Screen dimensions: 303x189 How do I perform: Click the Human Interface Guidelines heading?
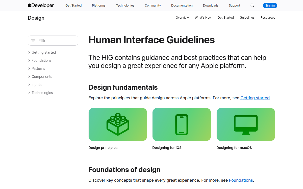tap(151, 40)
